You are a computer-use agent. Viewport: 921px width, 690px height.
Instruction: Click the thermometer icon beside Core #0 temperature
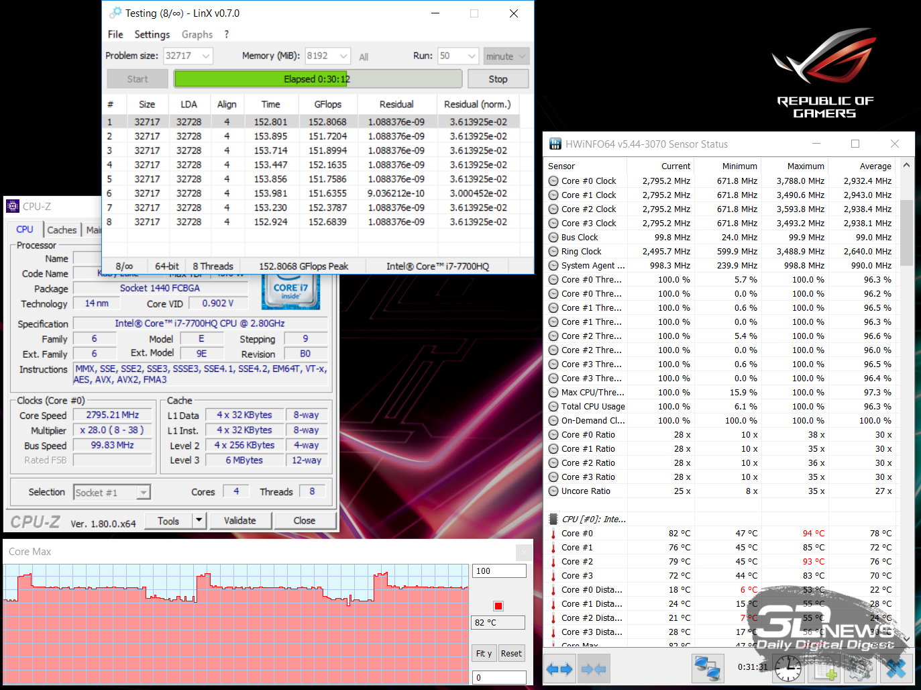coord(553,534)
